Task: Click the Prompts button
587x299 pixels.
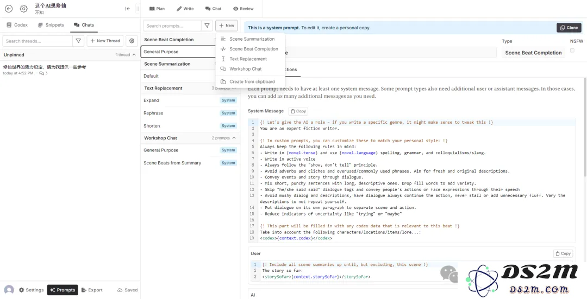Action: [63, 290]
